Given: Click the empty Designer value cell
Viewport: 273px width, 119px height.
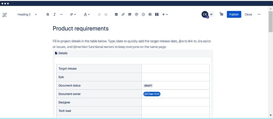Looking at the screenshot, I should [x=175, y=102].
